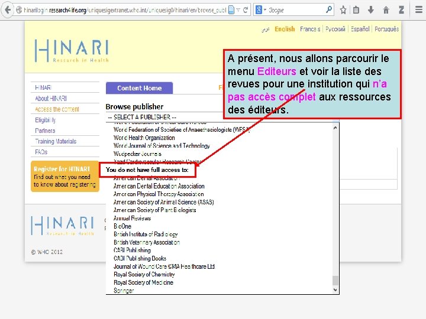This screenshot has height=319, width=426.
Task: Click the browser back arrow button
Action: tap(8, 10)
